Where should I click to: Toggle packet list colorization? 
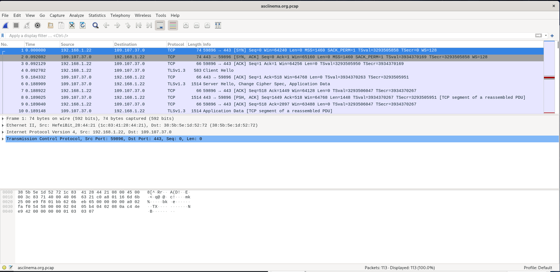(173, 26)
